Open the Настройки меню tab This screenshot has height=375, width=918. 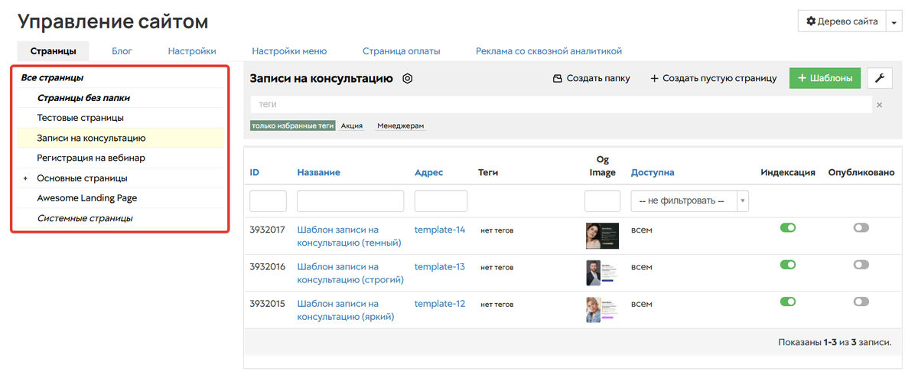pos(289,51)
